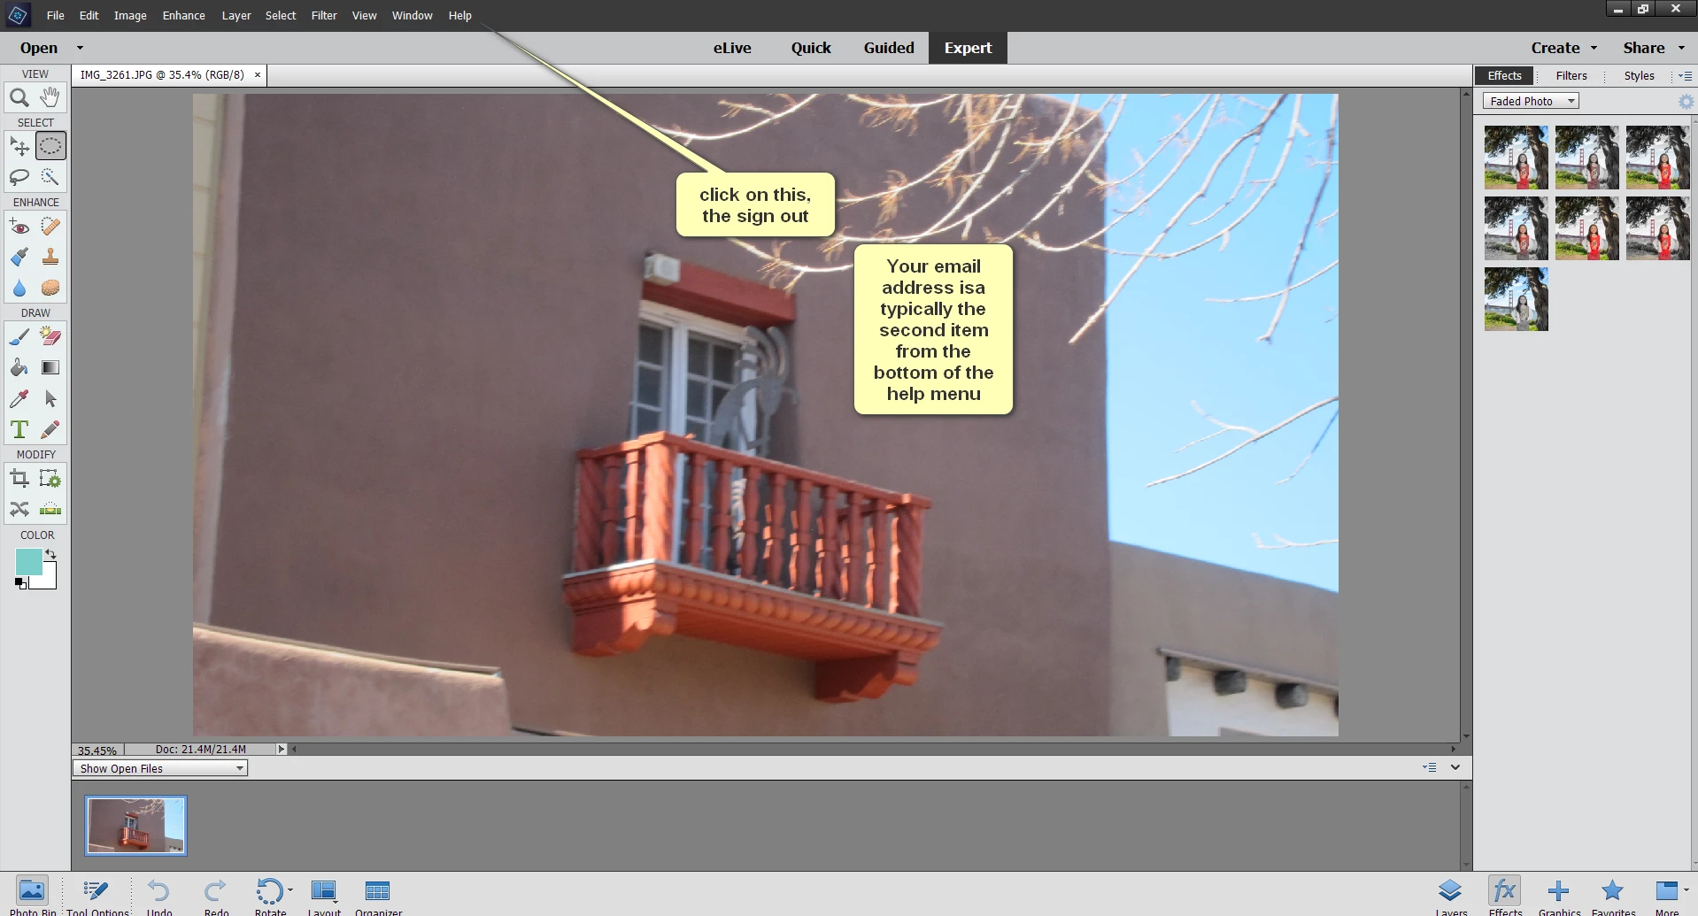
Task: Expand the Create dropdown arrow
Action: click(1594, 48)
